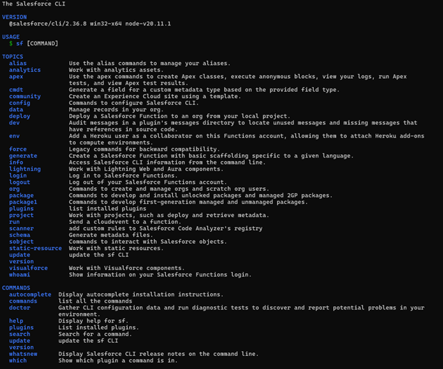
Task: Click the community topic name
Action: [25, 96]
